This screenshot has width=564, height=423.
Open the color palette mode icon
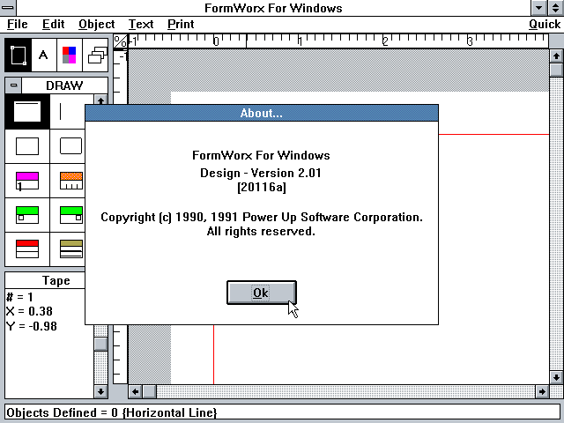(x=69, y=56)
